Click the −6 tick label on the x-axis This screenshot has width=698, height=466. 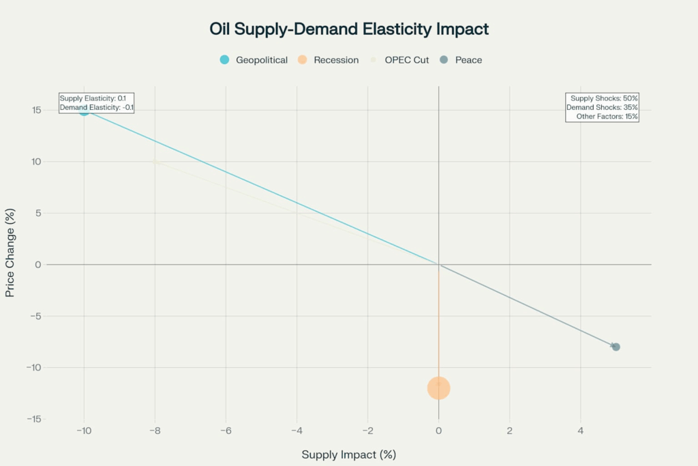(x=226, y=431)
